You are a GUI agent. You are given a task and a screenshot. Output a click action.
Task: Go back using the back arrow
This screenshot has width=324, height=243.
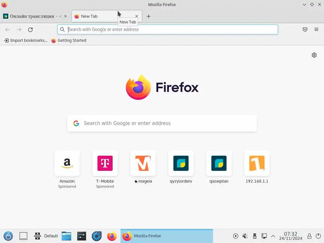[8, 29]
